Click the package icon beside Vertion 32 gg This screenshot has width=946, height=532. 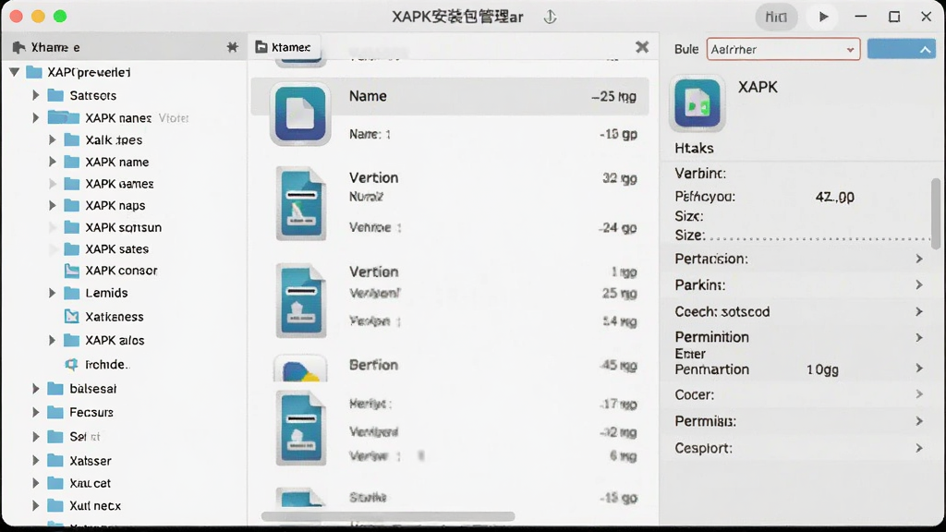tap(301, 204)
